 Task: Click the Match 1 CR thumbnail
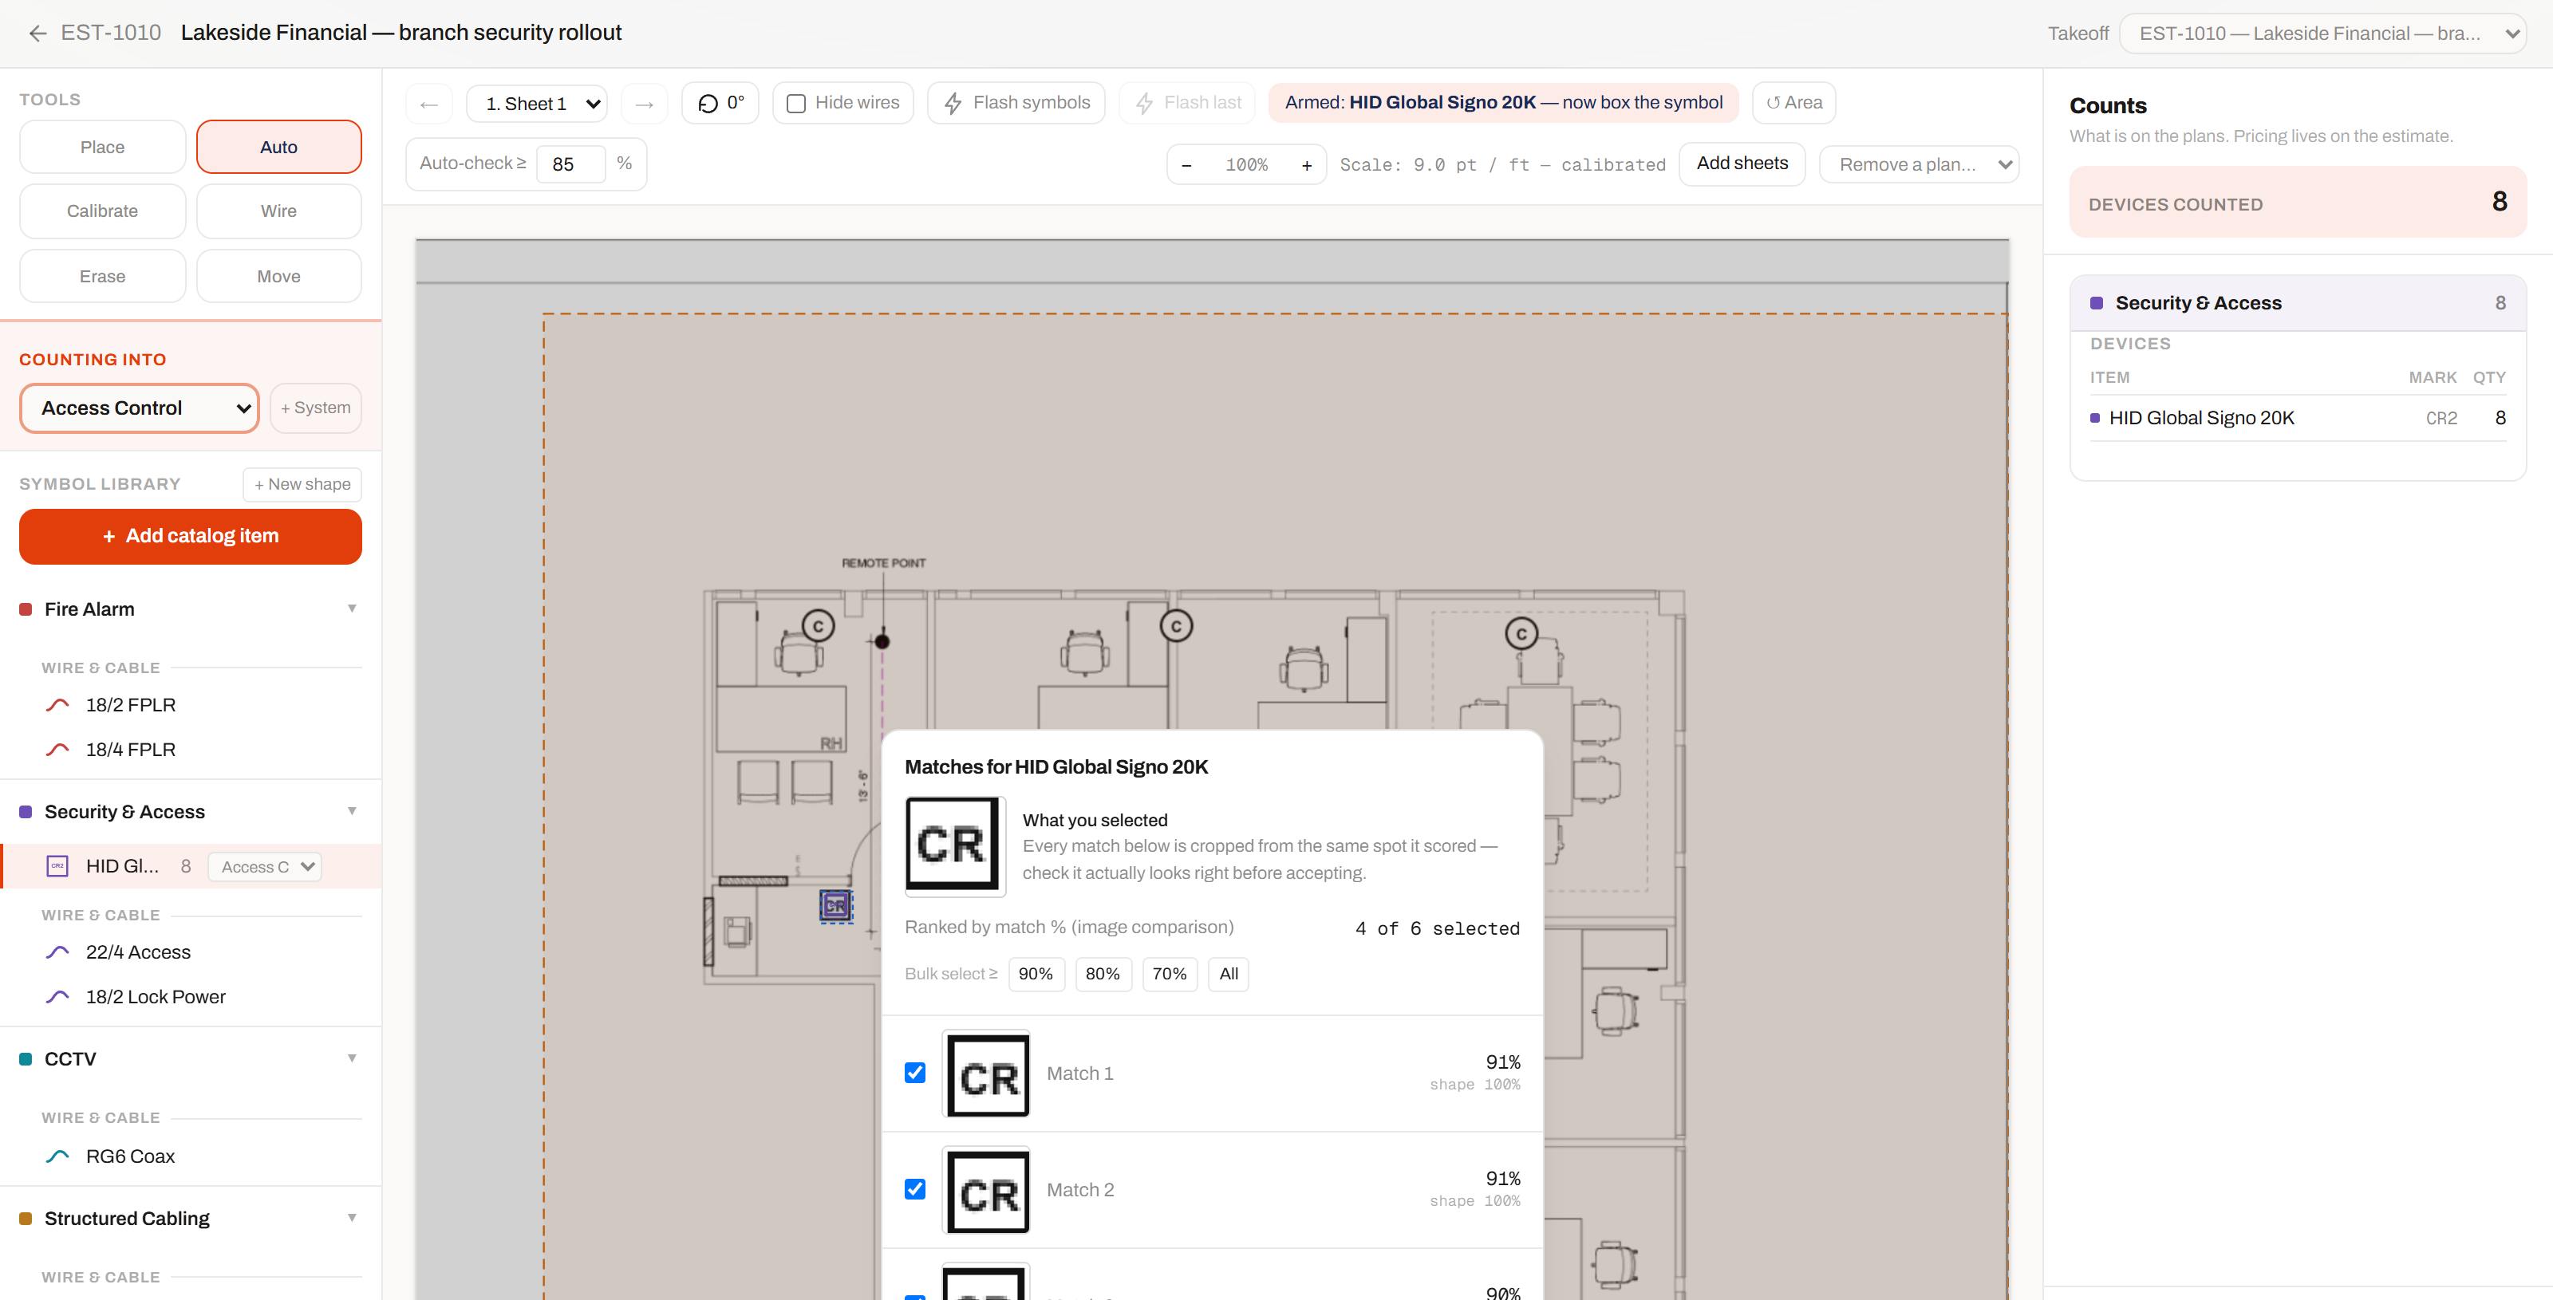coord(986,1074)
